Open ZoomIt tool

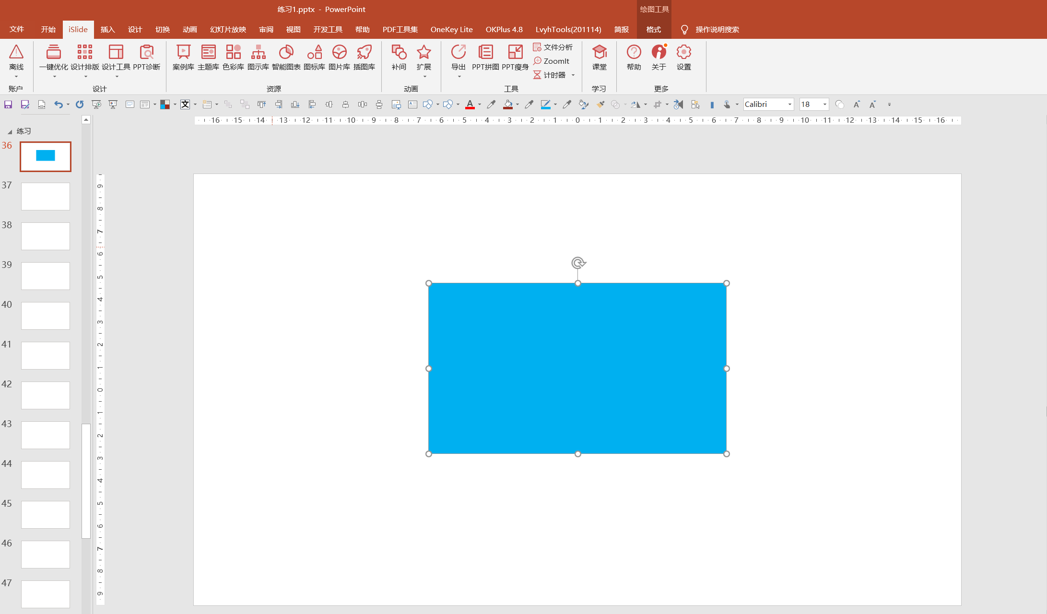[552, 61]
